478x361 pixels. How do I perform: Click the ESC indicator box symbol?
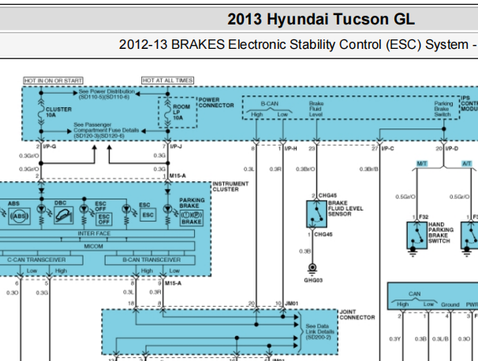tap(148, 215)
